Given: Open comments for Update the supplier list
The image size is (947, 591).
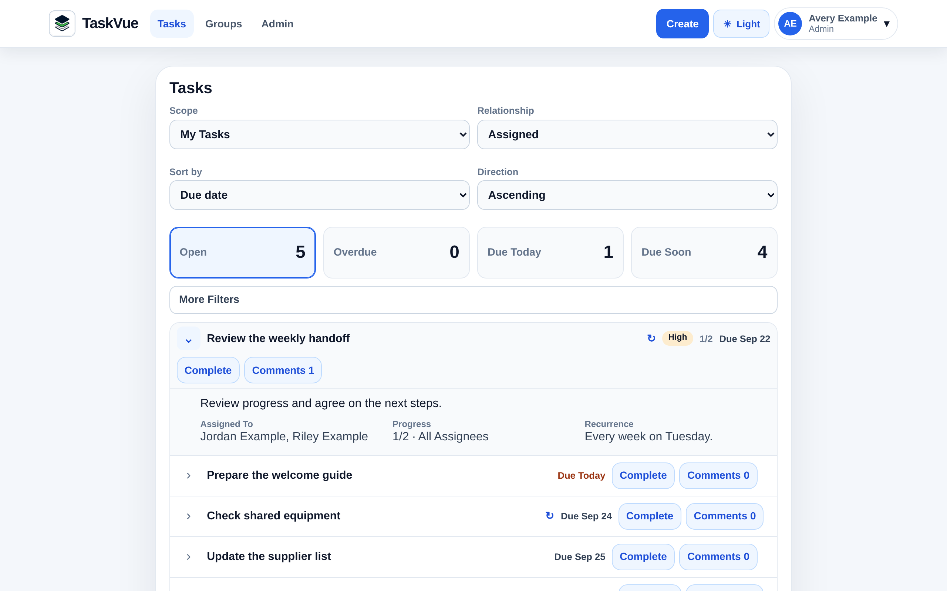Looking at the screenshot, I should 718,557.
